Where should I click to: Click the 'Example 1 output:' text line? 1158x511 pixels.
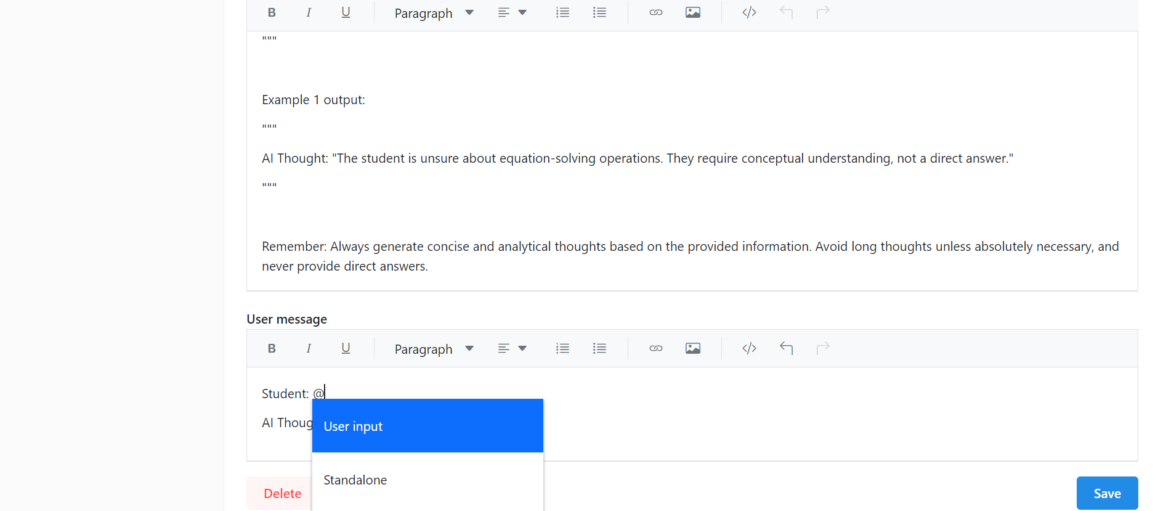tap(314, 100)
